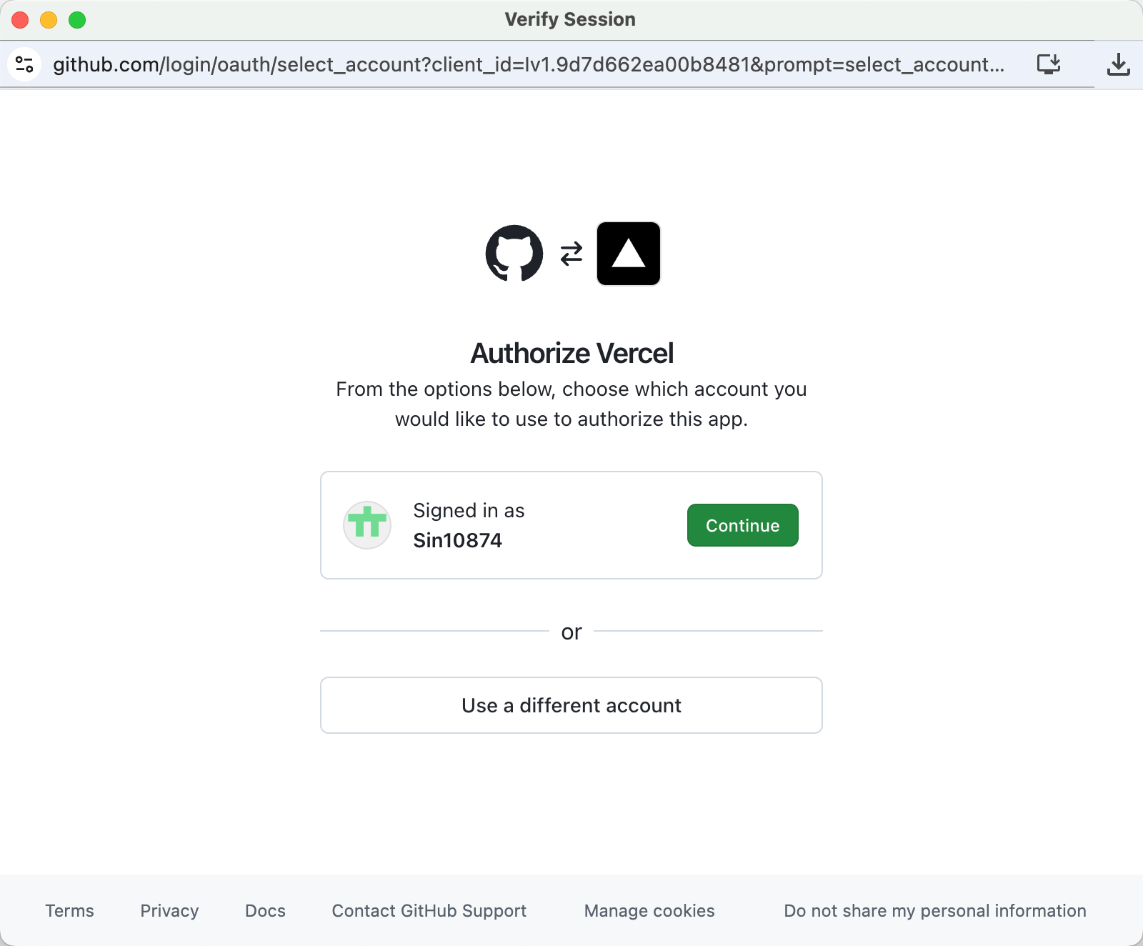1143x946 pixels.
Task: Maximize the Verify Session window
Action: click(x=77, y=20)
